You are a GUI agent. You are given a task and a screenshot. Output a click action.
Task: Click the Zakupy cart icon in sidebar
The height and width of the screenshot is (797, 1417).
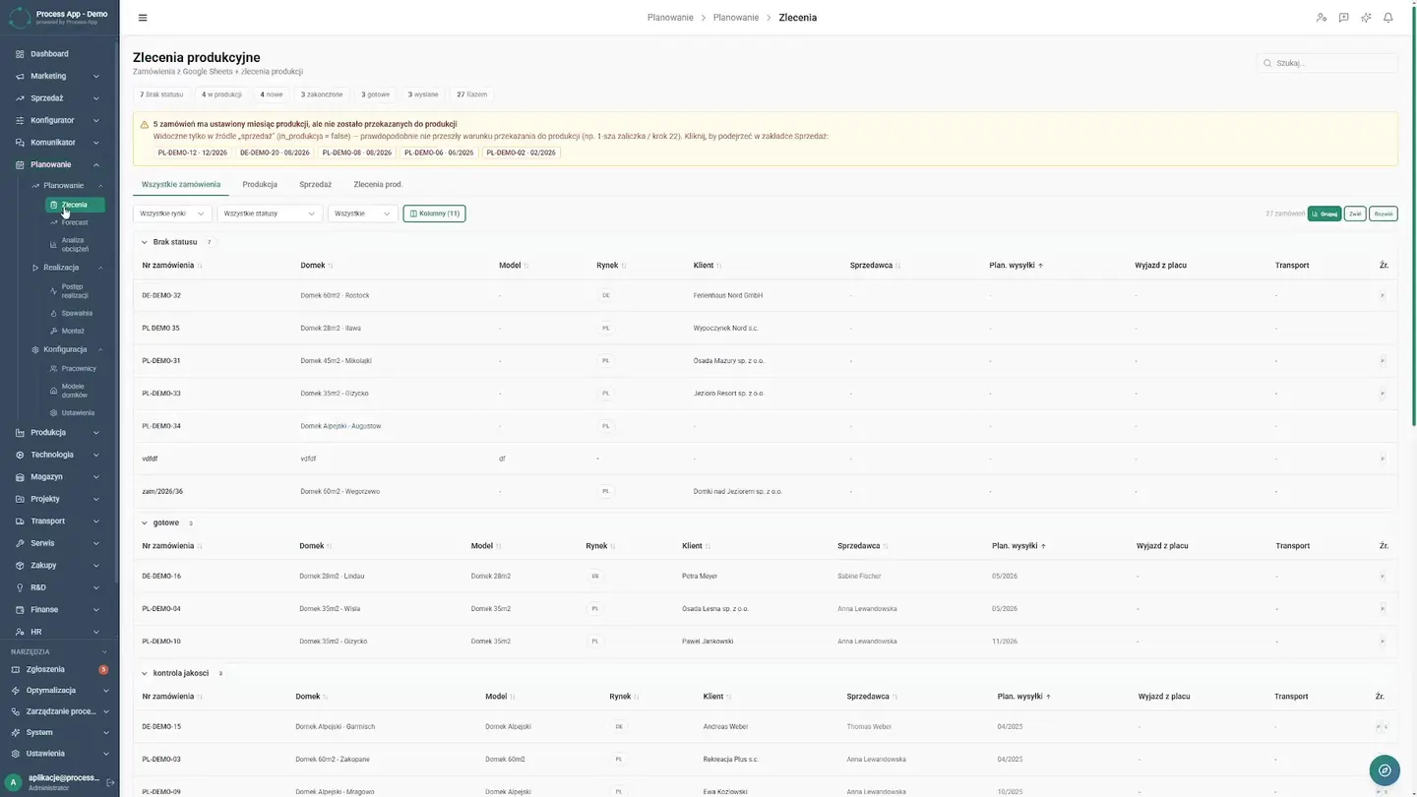coord(20,566)
